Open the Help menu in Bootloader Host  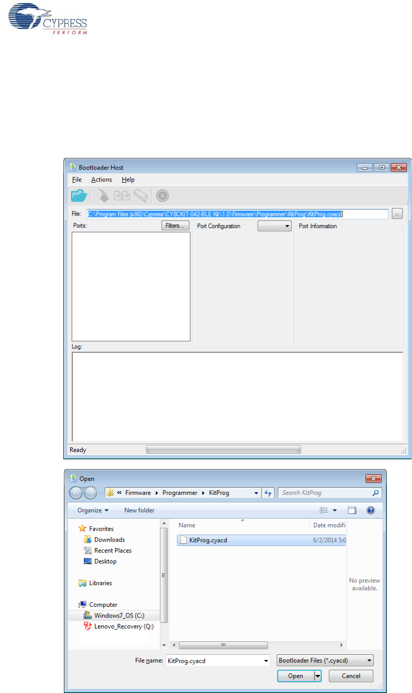(128, 180)
